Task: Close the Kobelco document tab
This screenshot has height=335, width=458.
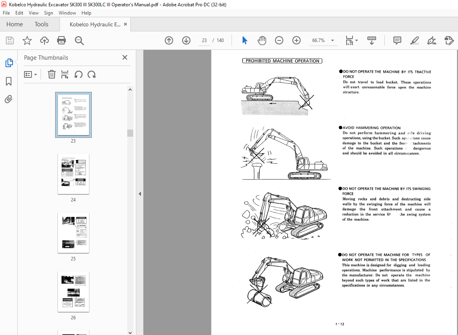Action: click(x=125, y=24)
